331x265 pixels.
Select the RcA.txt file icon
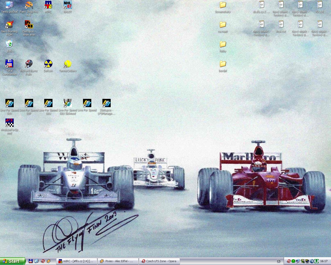click(x=281, y=27)
